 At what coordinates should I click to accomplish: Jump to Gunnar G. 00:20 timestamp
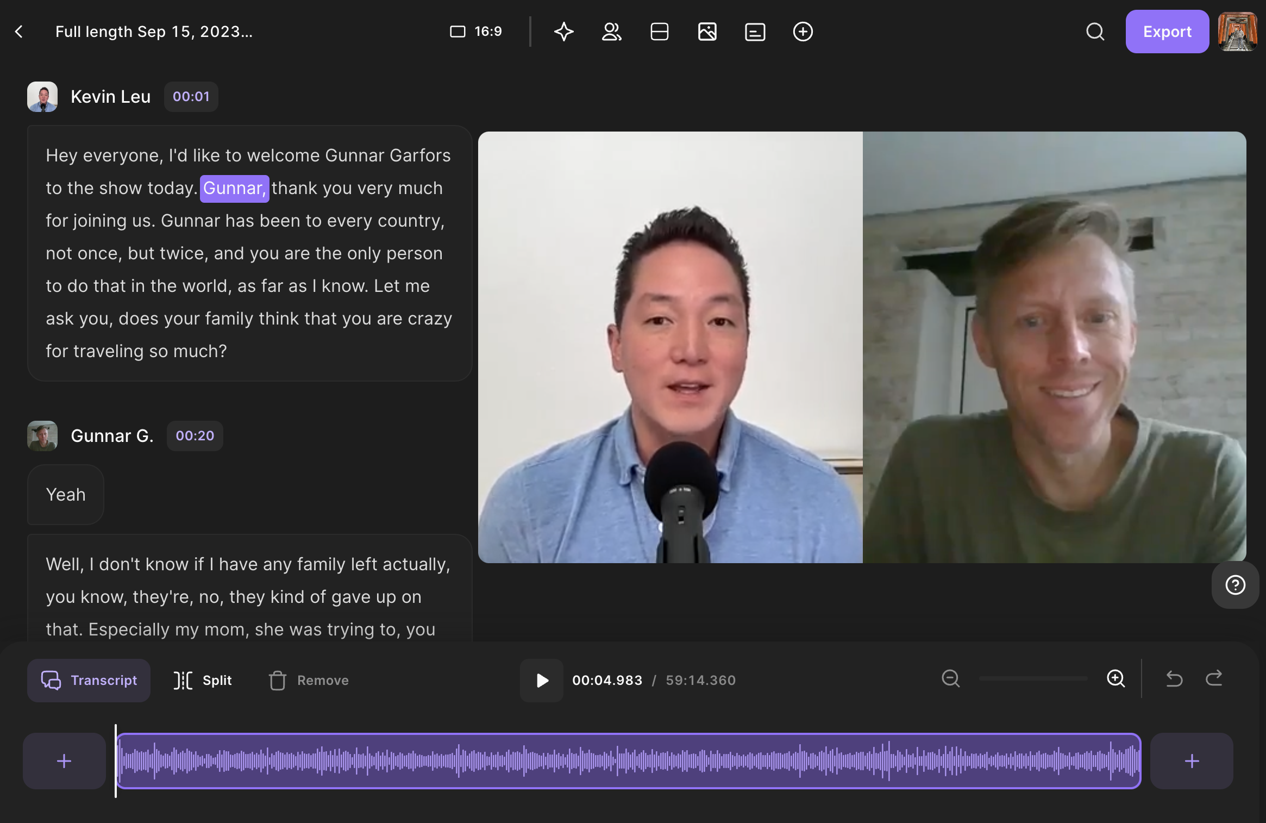[x=195, y=435]
